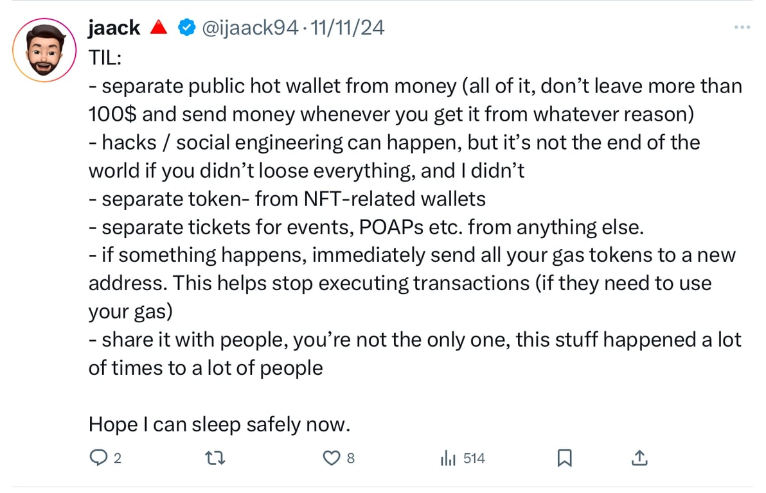
Task: Like the tweet with the heart icon
Action: click(330, 458)
